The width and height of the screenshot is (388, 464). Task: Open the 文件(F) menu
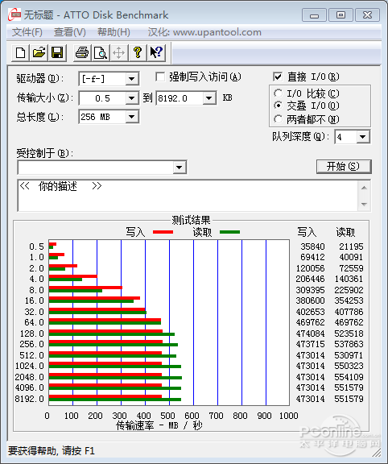[x=27, y=32]
